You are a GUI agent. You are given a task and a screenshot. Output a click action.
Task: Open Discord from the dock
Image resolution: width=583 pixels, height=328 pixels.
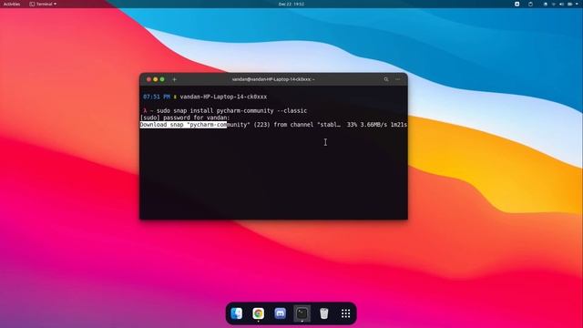tap(280, 313)
